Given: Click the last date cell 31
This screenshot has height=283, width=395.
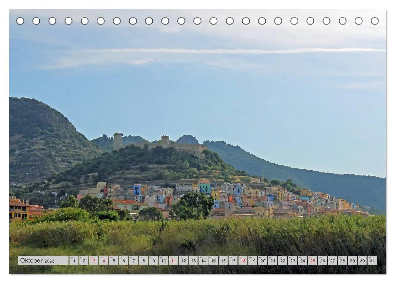Looking at the screenshot, I should (372, 260).
